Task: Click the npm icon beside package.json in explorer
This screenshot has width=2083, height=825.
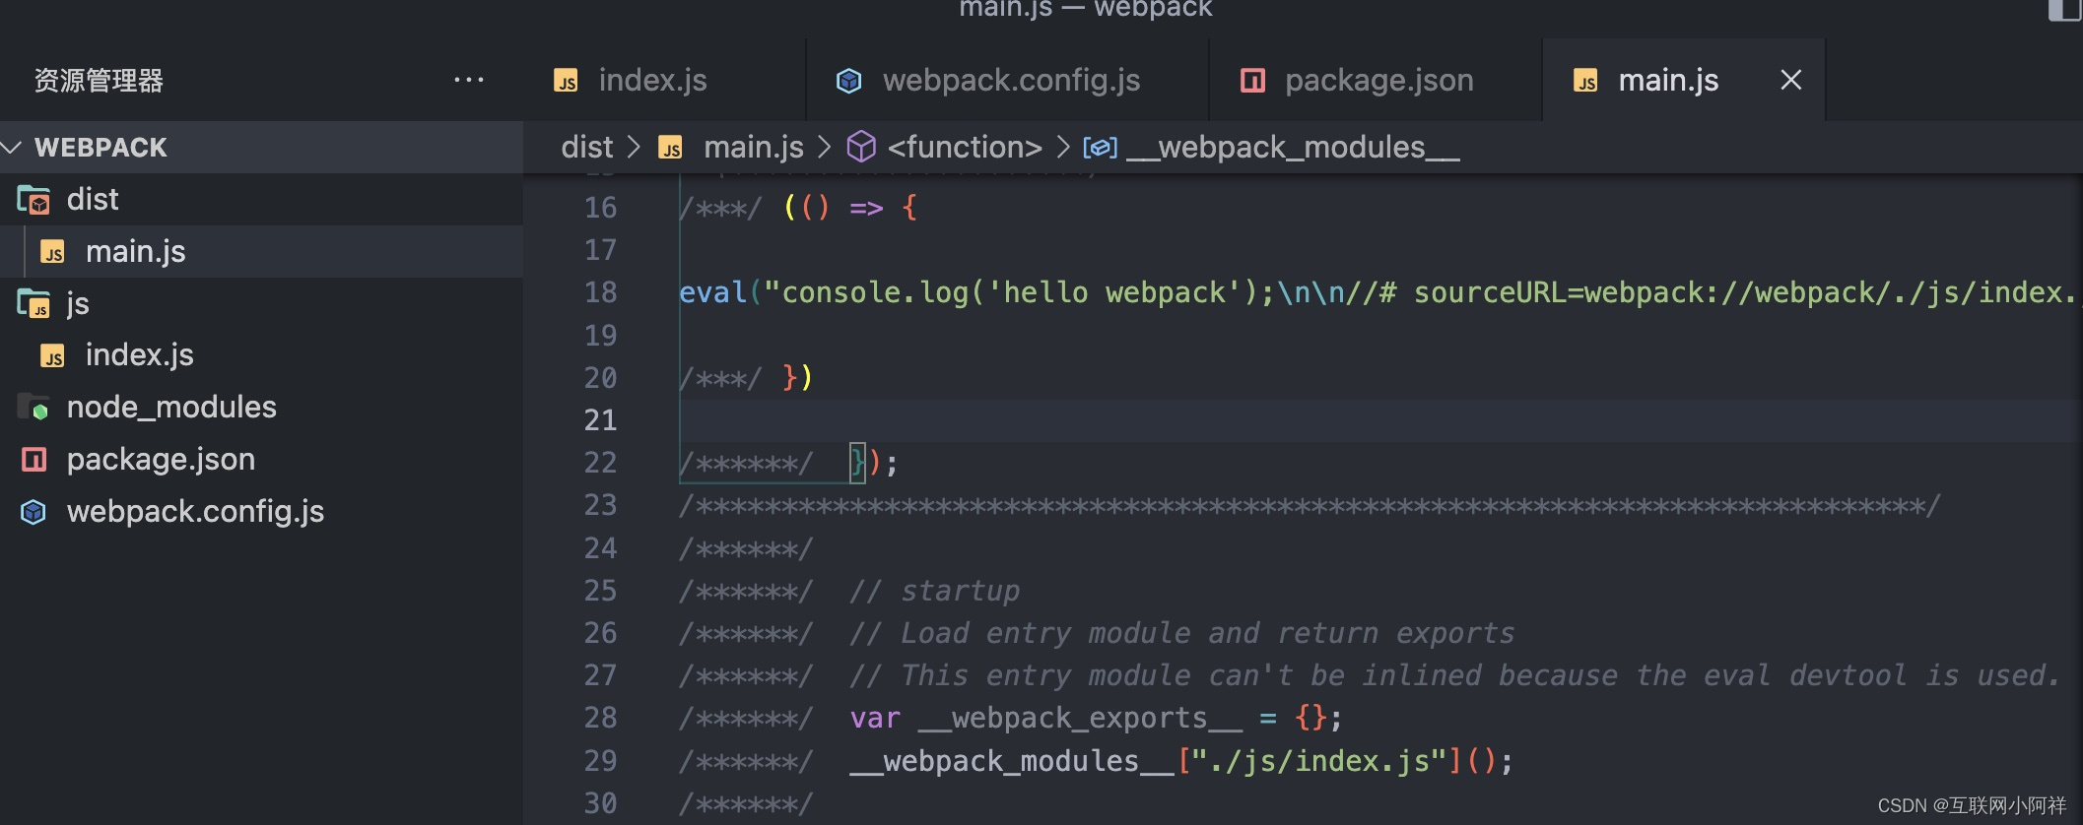Action: 34,459
